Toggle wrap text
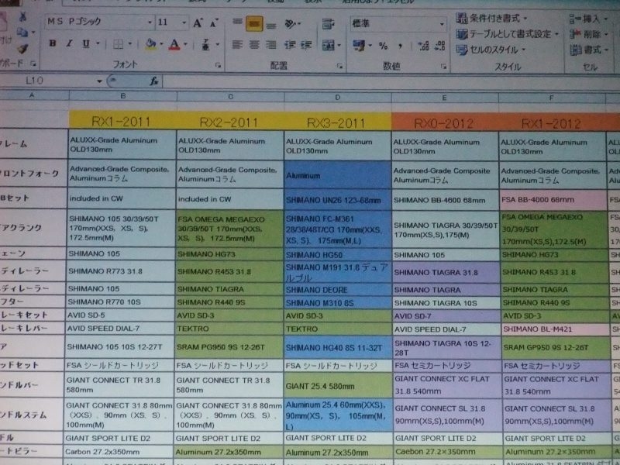This screenshot has width=620, height=465. 327,25
